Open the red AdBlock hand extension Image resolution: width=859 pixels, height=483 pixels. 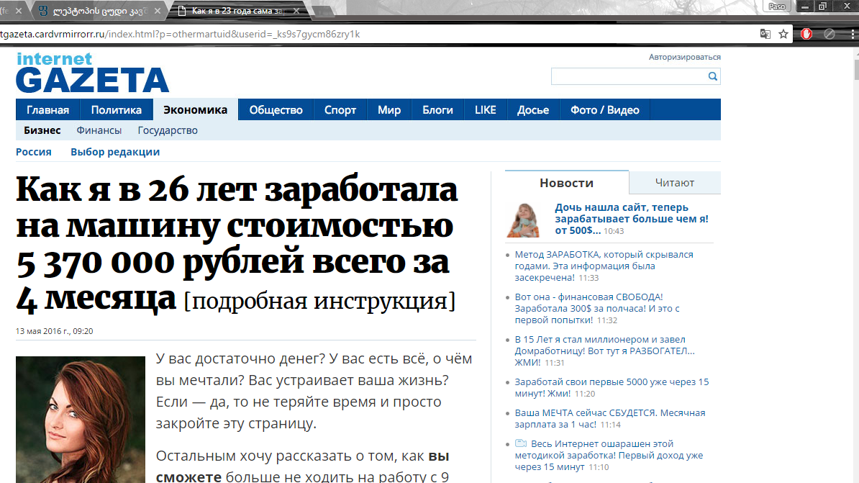click(807, 34)
